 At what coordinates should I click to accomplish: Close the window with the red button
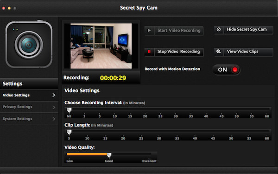tap(4, 8)
